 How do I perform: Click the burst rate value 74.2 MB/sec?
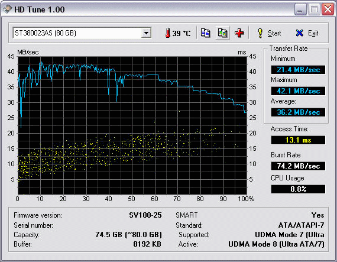pos(298,166)
